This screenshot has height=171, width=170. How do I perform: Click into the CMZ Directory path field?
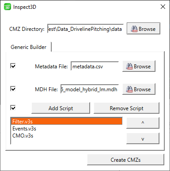pyautogui.click(x=85, y=29)
